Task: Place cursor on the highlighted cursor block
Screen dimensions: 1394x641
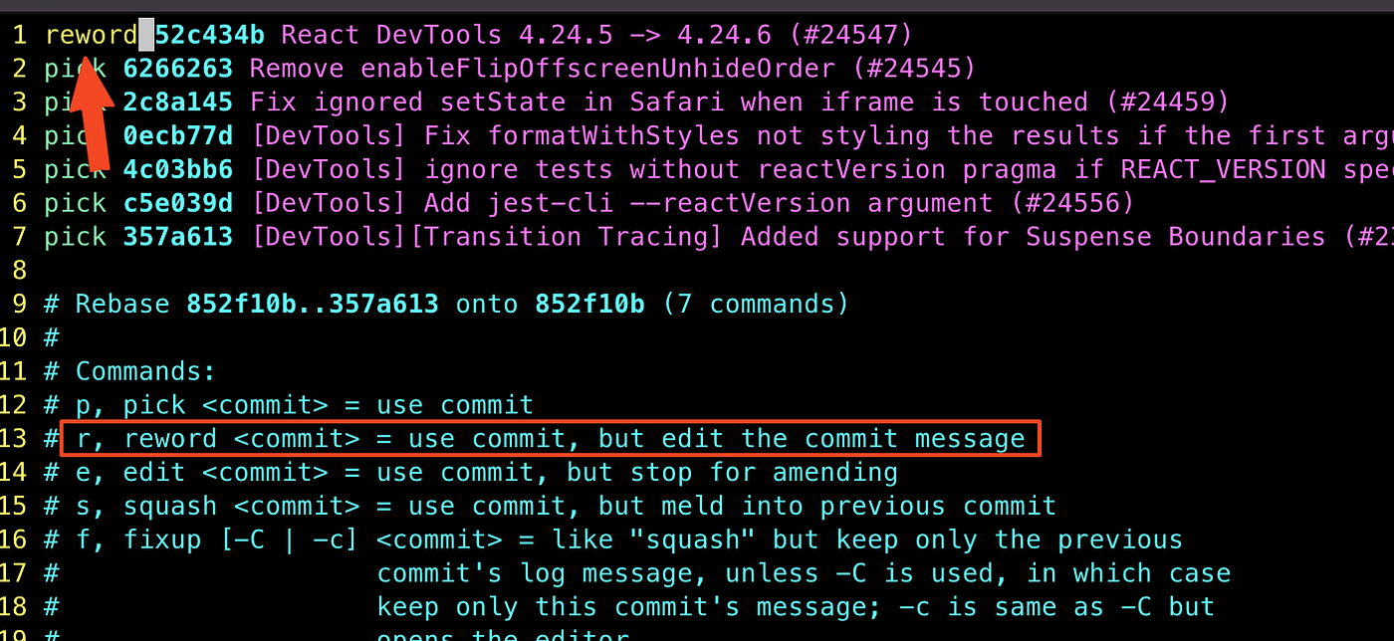Action: 146,35
